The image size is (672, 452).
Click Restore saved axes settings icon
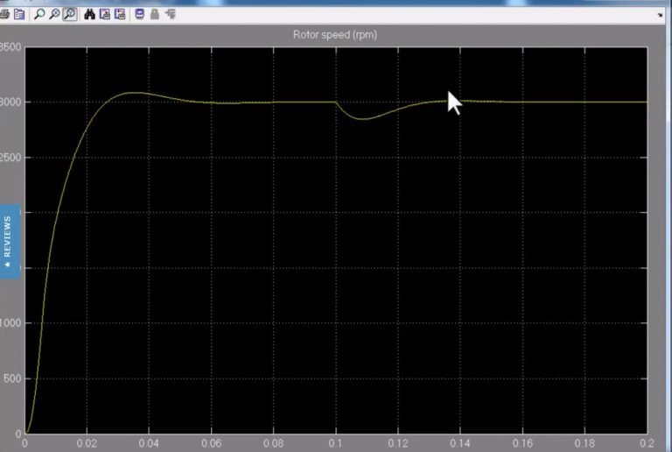120,15
